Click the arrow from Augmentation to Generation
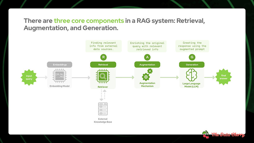254x143 pixels. tap(170, 78)
